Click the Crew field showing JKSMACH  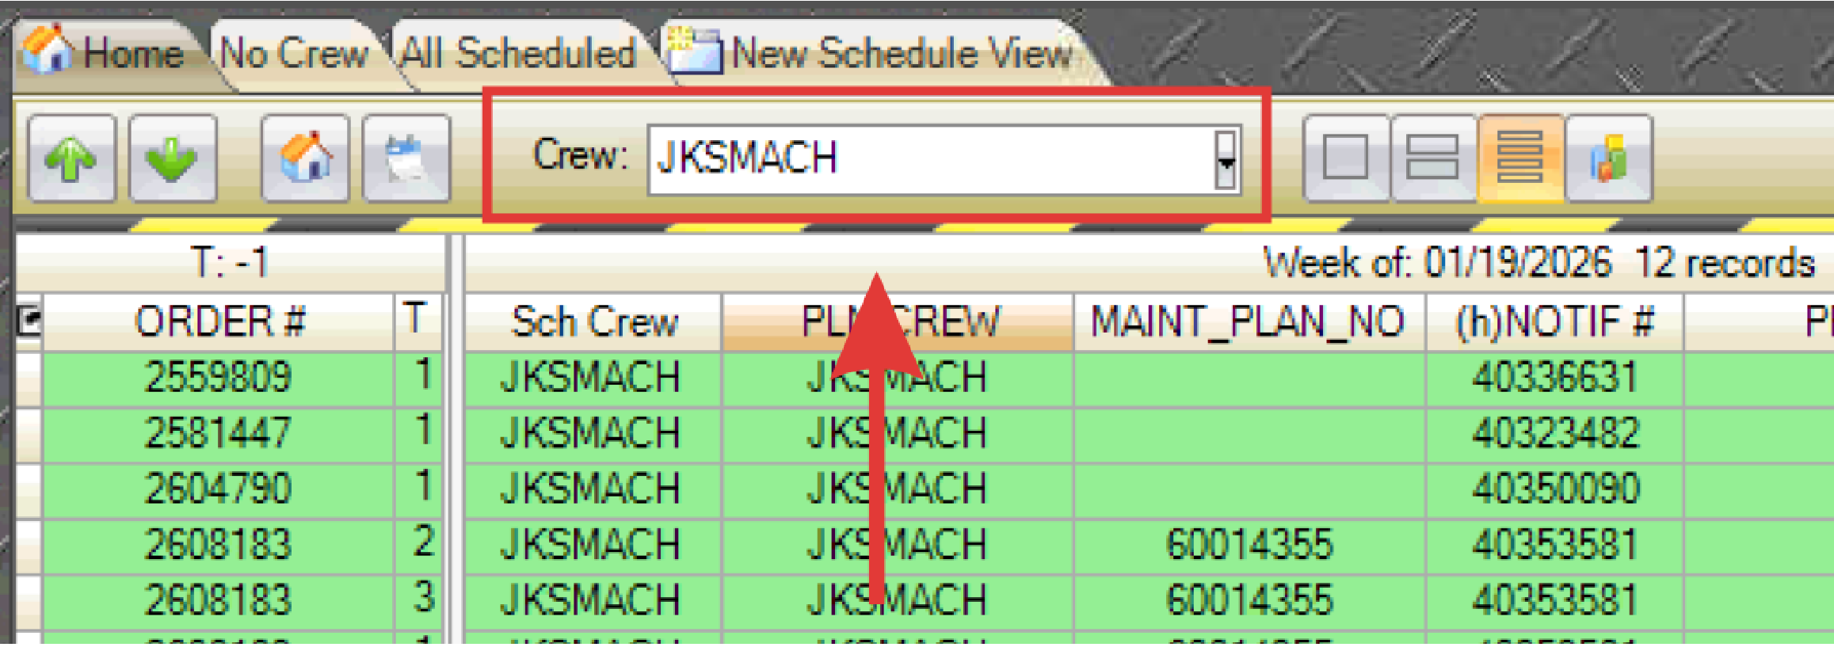pyautogui.click(x=927, y=159)
